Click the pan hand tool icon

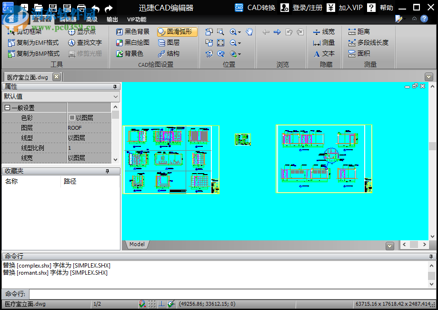[x=249, y=32]
